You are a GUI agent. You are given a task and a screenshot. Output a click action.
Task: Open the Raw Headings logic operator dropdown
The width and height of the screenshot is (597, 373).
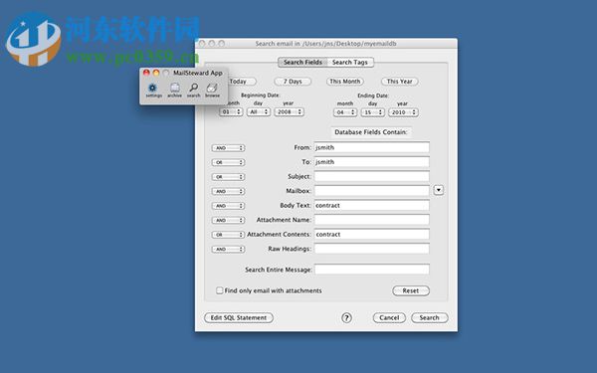[228, 249]
